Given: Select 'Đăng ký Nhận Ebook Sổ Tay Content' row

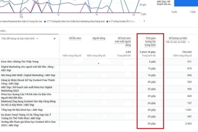Looking at the screenshot, I should 99,82.
